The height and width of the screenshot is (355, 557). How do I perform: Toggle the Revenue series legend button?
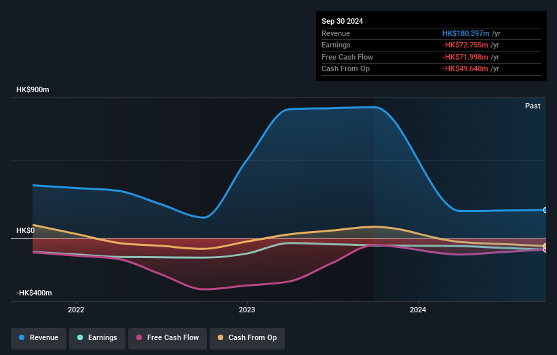point(39,338)
